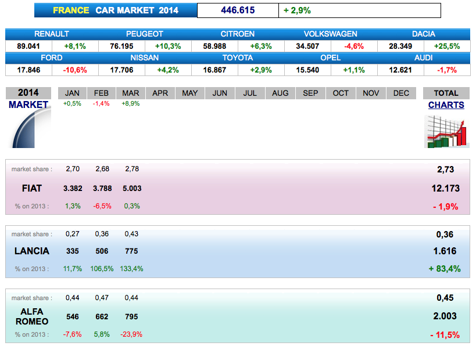Click the red and green bar chart icon
The height and width of the screenshot is (346, 476).
coord(446,132)
